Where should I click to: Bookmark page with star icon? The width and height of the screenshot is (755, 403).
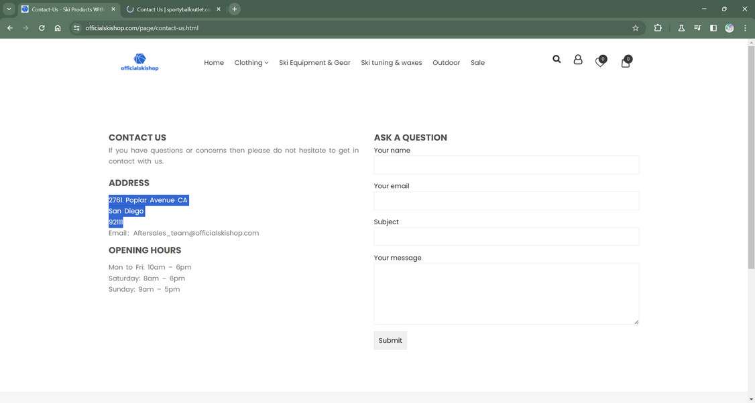[x=636, y=28]
